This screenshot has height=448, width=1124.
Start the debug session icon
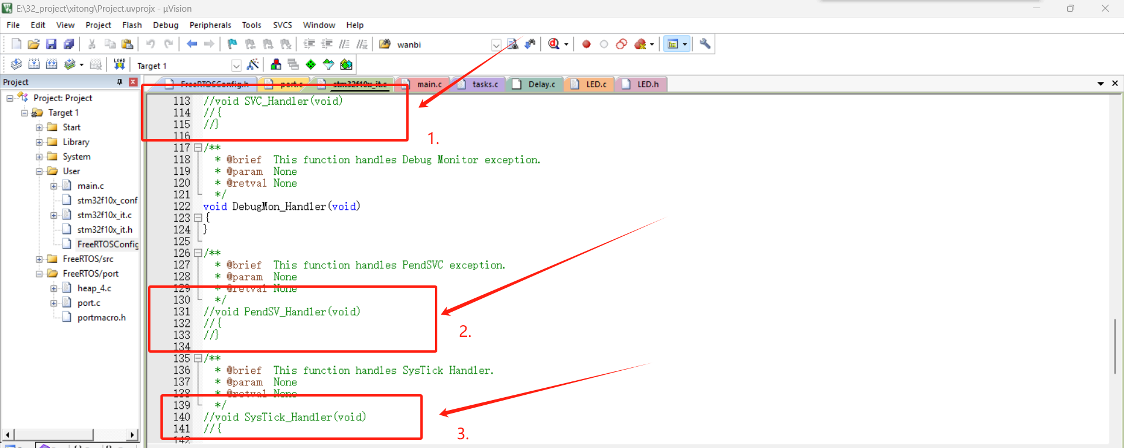coord(554,44)
